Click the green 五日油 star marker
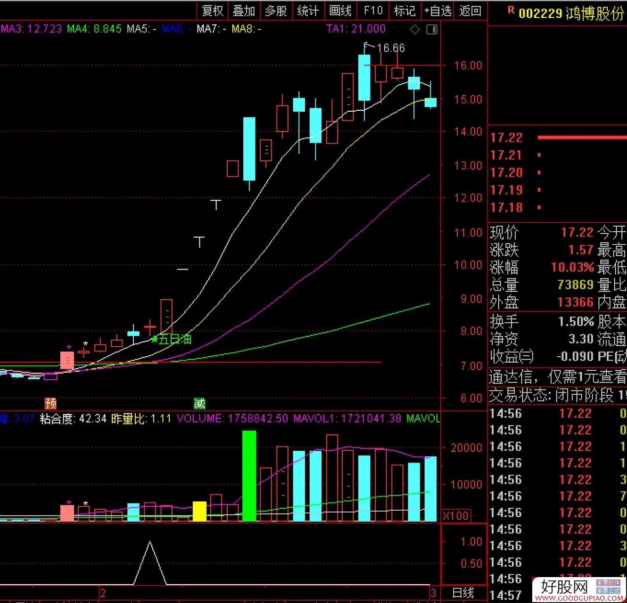 click(x=171, y=339)
